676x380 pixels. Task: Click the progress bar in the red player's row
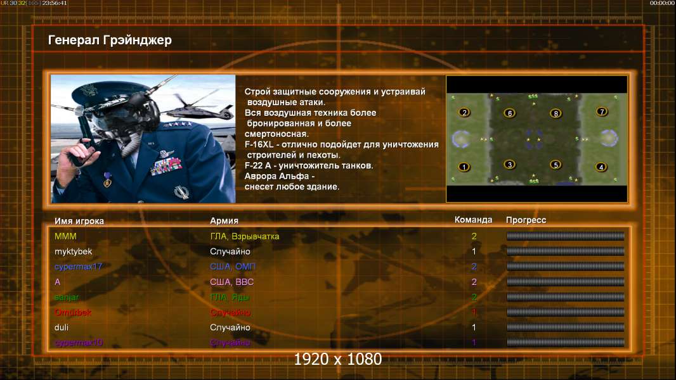coord(565,312)
